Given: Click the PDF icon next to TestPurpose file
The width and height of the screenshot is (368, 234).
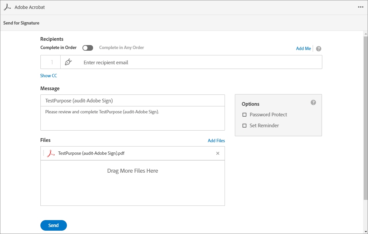Looking at the screenshot, I should coord(50,153).
